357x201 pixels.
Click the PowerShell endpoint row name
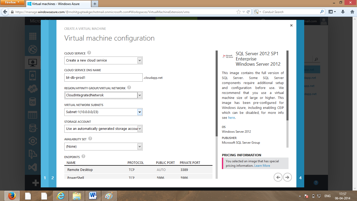[76, 178]
